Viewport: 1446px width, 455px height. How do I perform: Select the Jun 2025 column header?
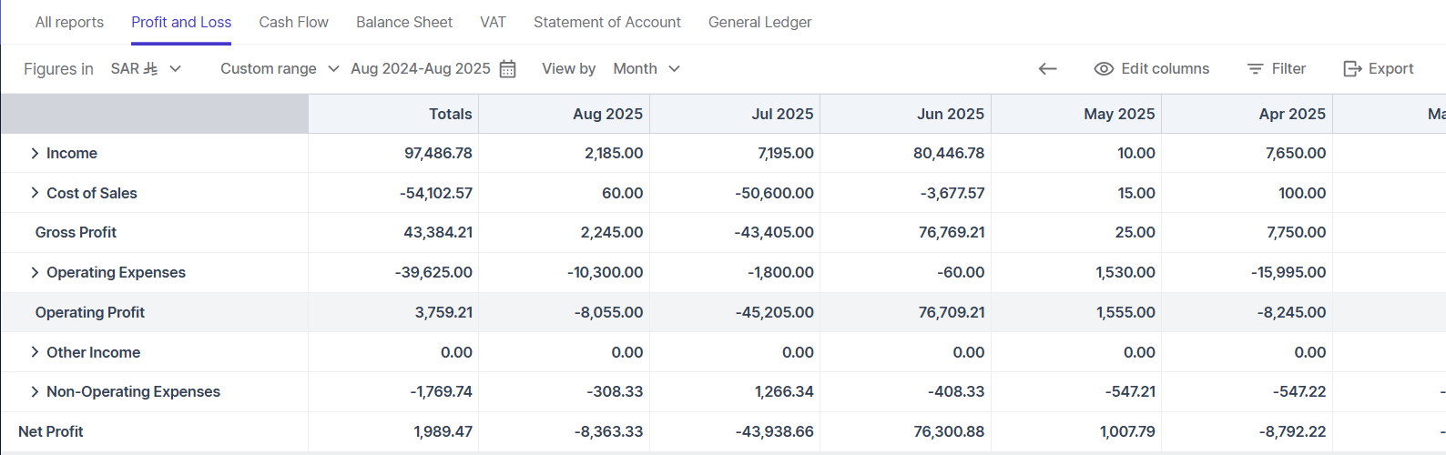[950, 114]
